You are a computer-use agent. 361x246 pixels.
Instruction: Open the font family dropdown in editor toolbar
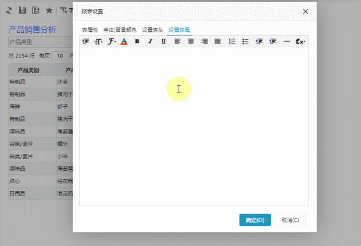(112, 41)
